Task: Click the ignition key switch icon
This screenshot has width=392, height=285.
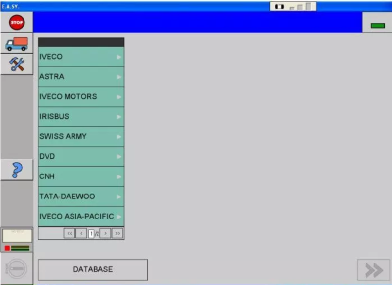Action: [17, 268]
